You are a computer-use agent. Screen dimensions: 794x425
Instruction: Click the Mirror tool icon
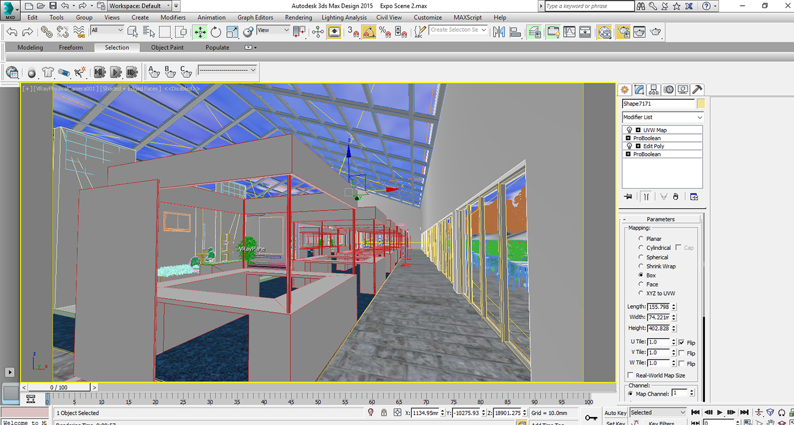(499, 32)
